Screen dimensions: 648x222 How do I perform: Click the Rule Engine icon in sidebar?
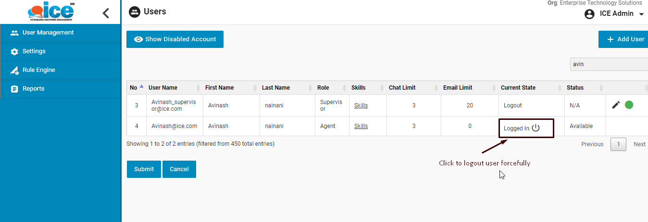click(14, 70)
